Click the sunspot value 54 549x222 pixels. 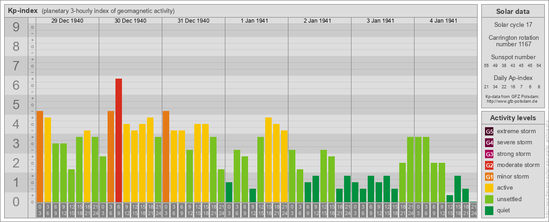(x=538, y=66)
